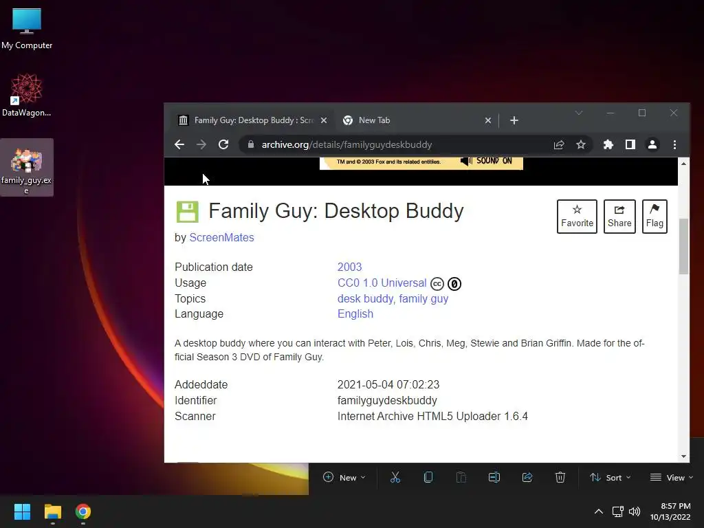The image size is (704, 528).
Task: Open the family guy topic link
Action: coord(423,298)
